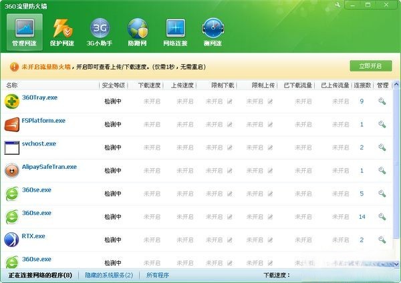Screen dimensions: 401x283
Task: Sort by the 名称 column header
Action: 11,85
